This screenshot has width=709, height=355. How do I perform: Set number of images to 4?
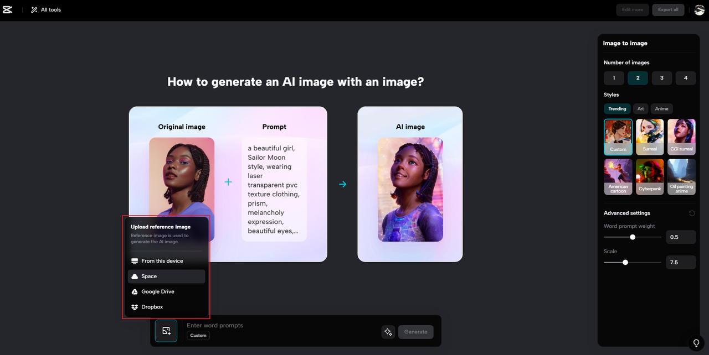point(686,78)
